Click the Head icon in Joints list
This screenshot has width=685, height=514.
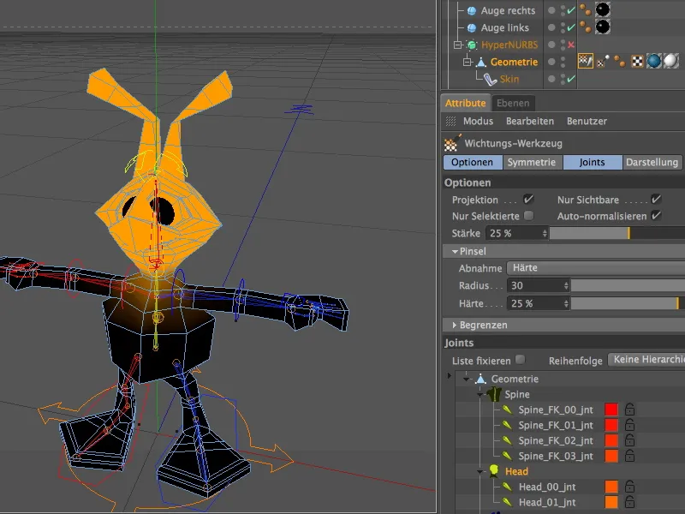pyautogui.click(x=494, y=470)
